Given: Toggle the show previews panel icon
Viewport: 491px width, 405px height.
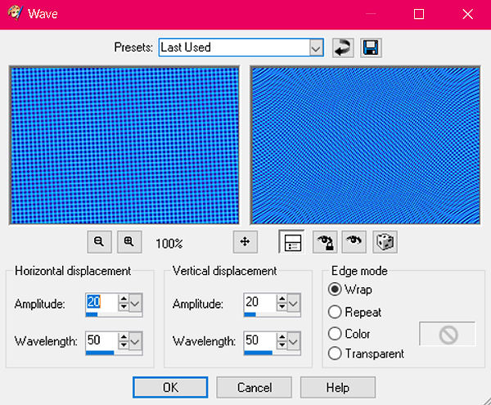Looking at the screenshot, I should (x=292, y=242).
